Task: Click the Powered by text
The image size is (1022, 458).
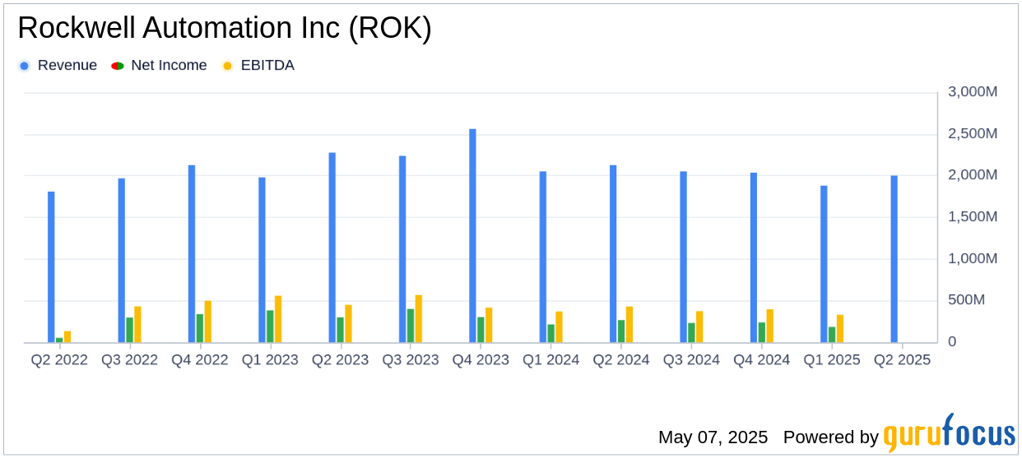Action: click(x=831, y=437)
